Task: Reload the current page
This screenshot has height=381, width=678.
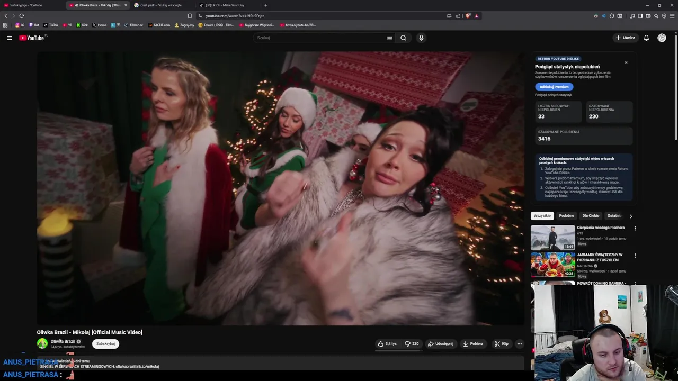Action: pos(22,16)
